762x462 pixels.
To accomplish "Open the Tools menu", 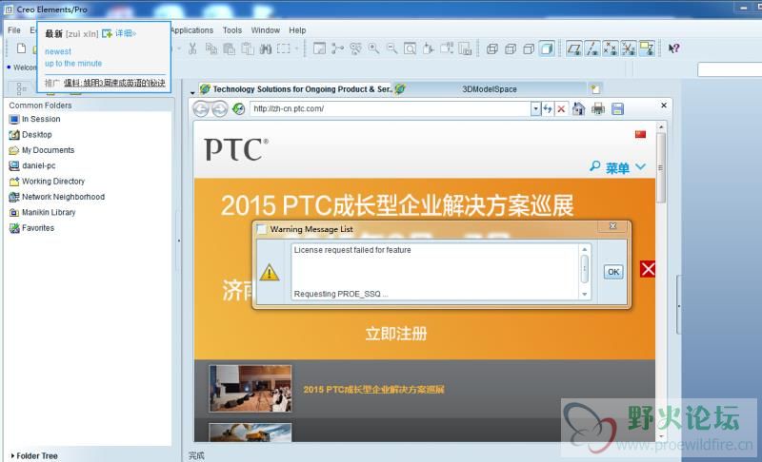I will pyautogui.click(x=232, y=30).
